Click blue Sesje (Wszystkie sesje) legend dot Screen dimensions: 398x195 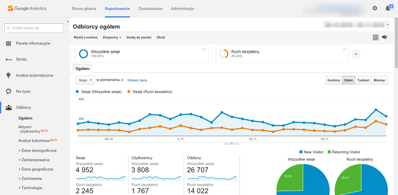[x=77, y=92]
